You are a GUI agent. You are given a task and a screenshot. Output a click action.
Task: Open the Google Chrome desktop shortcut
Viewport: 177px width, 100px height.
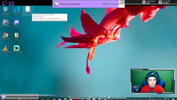(x=6, y=36)
